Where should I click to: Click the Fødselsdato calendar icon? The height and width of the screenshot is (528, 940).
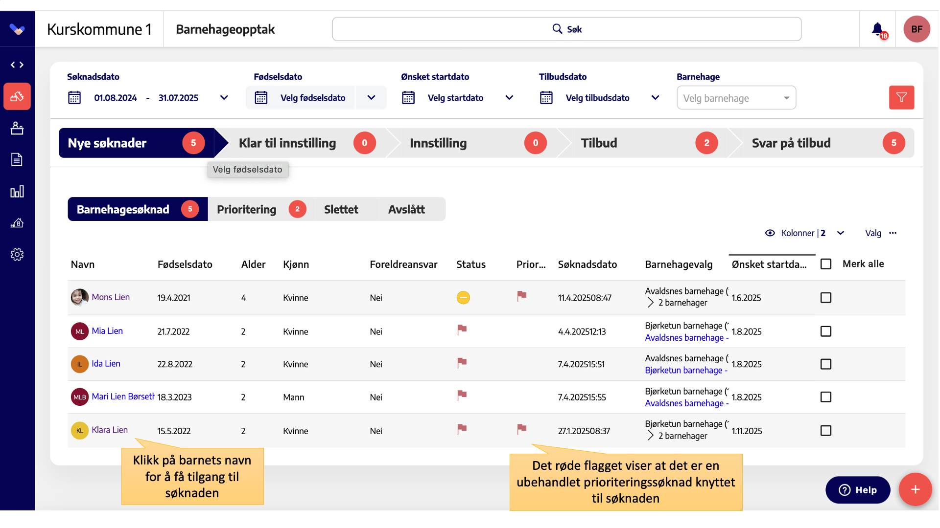pyautogui.click(x=261, y=98)
